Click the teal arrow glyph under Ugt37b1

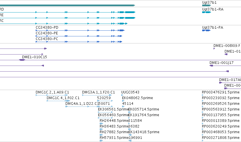pos(206,5)
